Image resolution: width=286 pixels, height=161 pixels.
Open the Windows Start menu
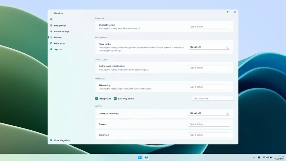pos(139,157)
